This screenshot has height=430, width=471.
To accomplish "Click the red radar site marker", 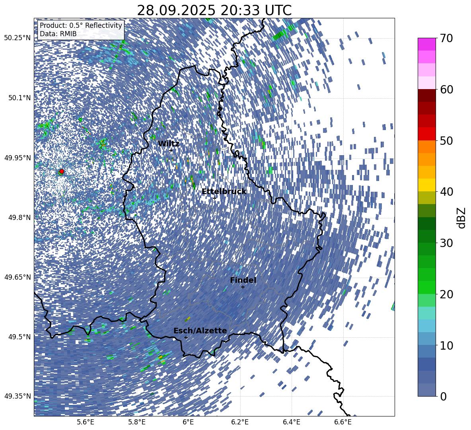I will [62, 171].
